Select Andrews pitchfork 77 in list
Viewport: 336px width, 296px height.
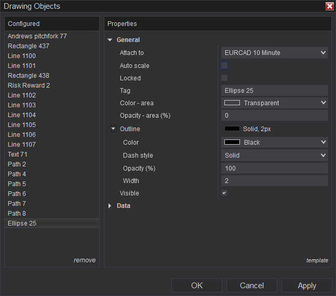pos(37,36)
